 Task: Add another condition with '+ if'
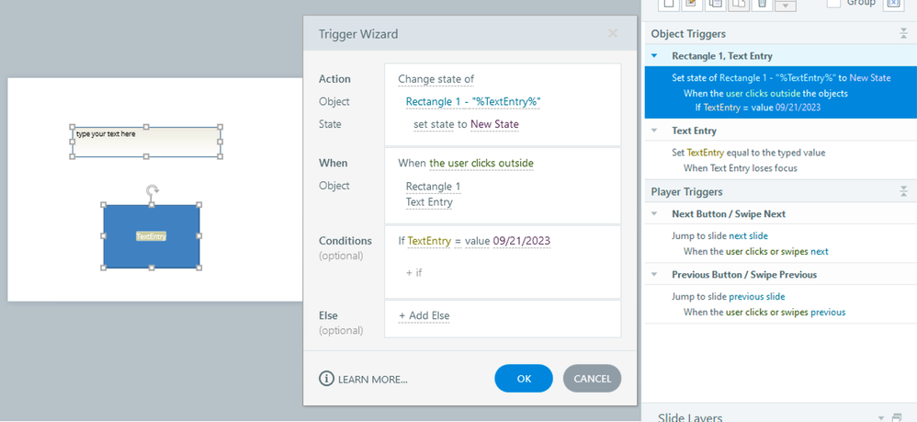[x=414, y=273]
